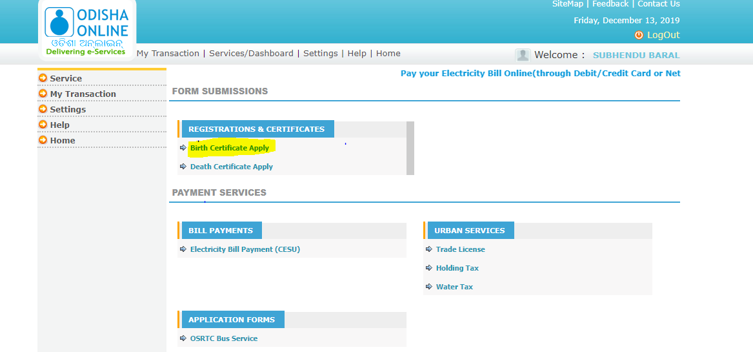Open Death Certificate Apply link
The height and width of the screenshot is (352, 753).
[232, 167]
